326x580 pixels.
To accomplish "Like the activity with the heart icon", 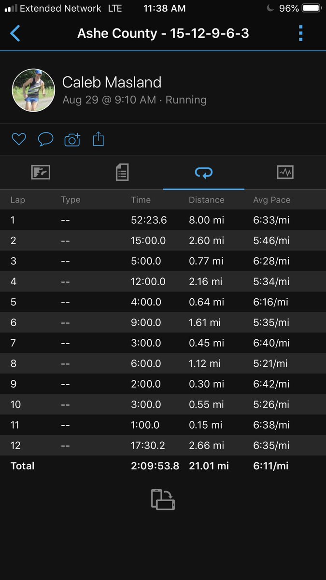I will 18,140.
